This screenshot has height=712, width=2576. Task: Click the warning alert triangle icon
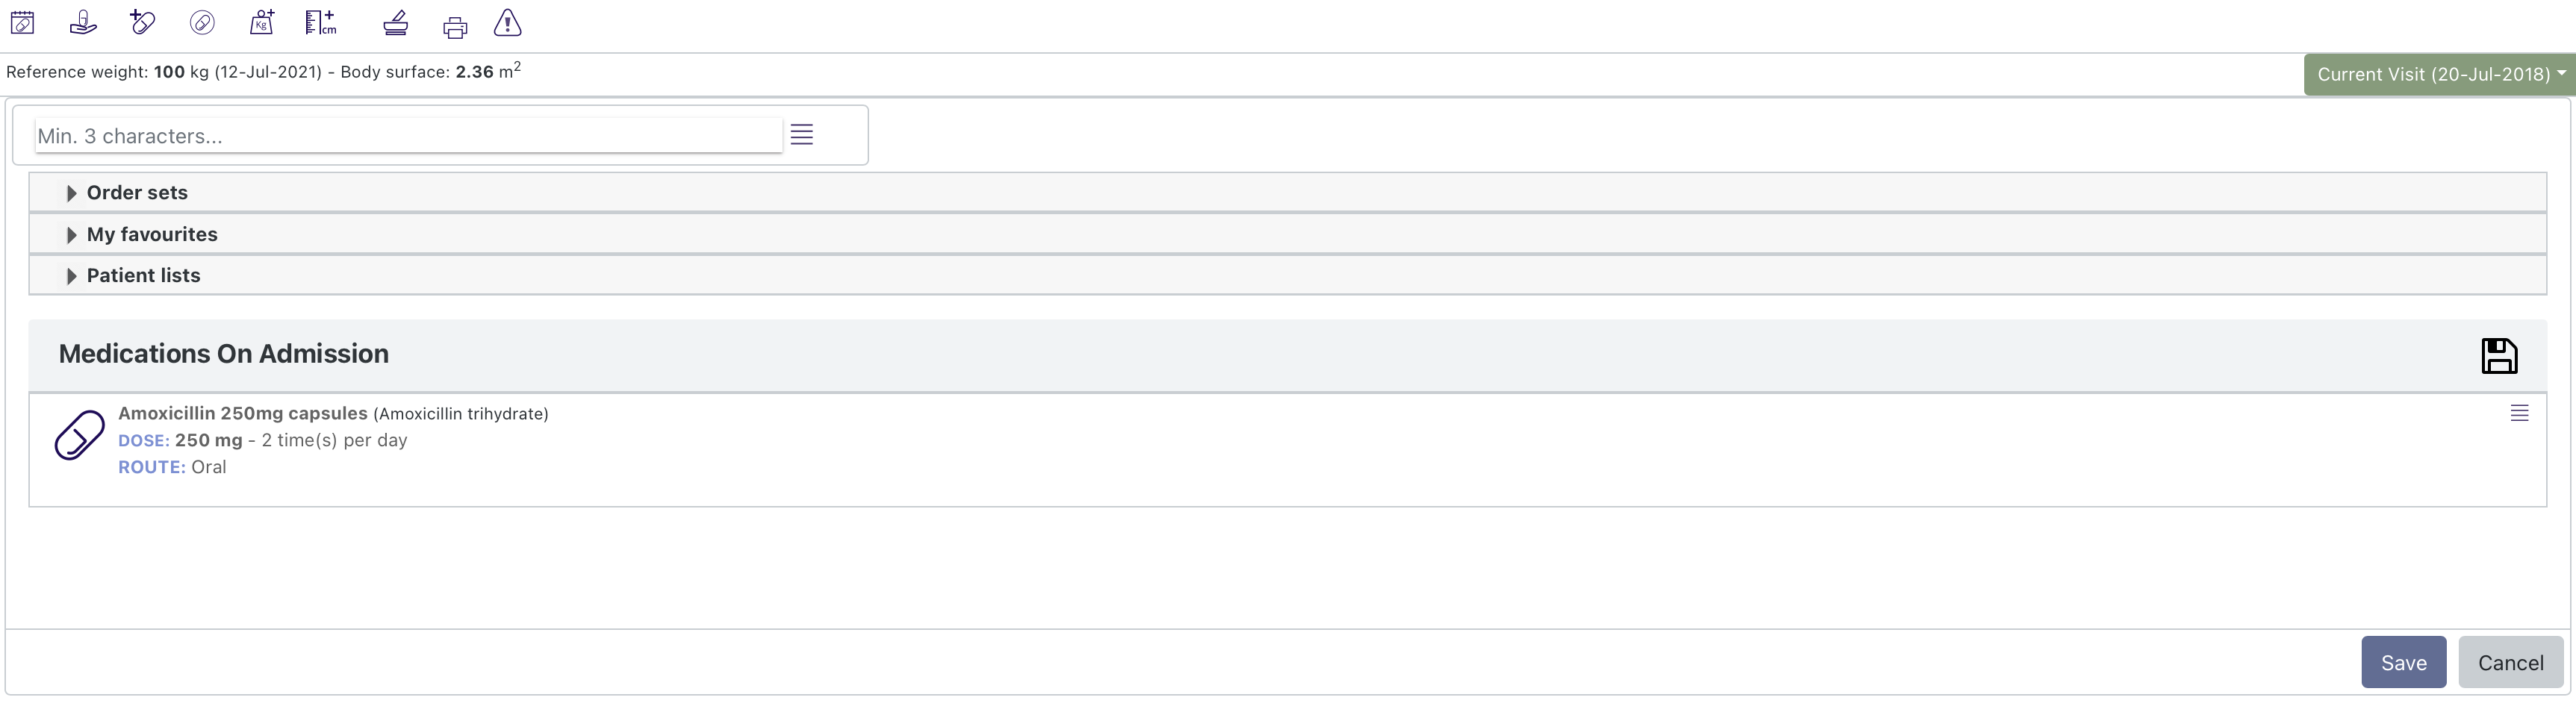[507, 25]
